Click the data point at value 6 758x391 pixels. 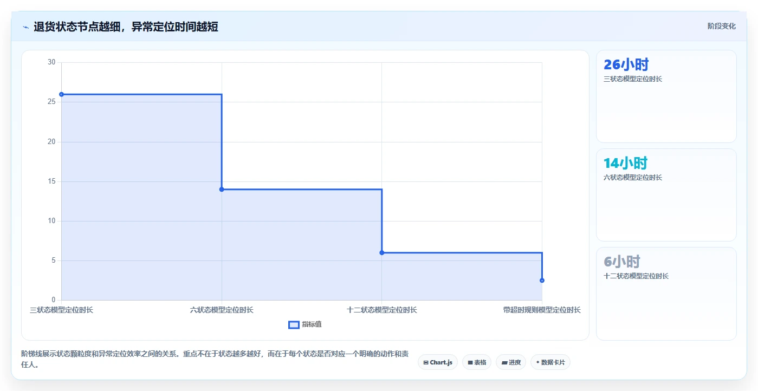click(x=382, y=252)
